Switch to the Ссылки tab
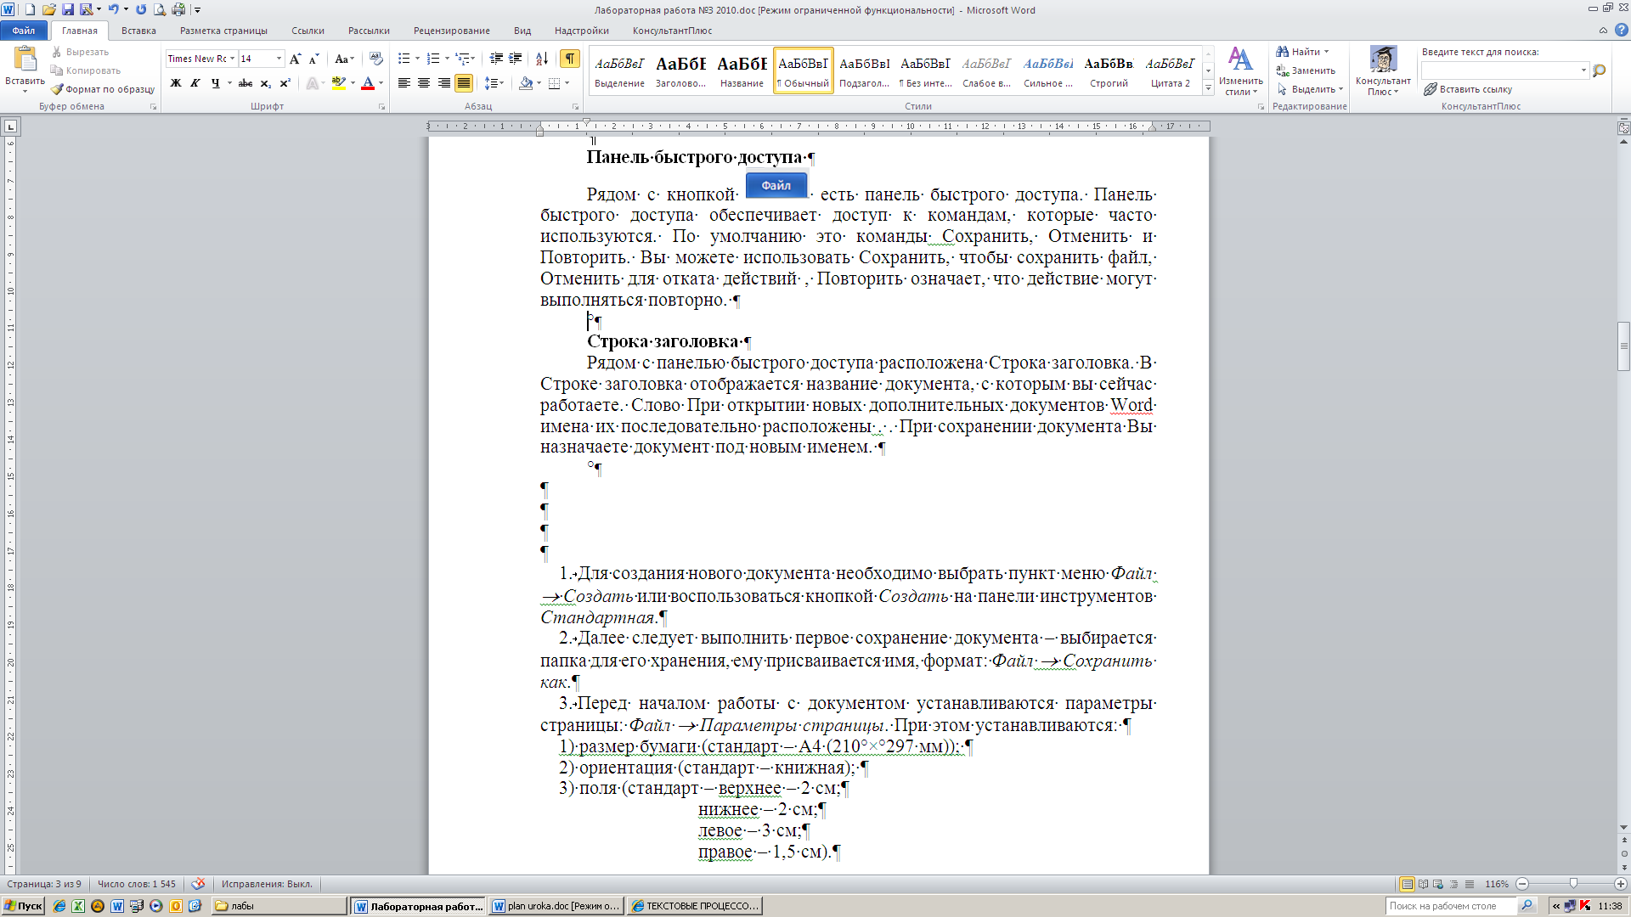1631x917 pixels. click(308, 31)
